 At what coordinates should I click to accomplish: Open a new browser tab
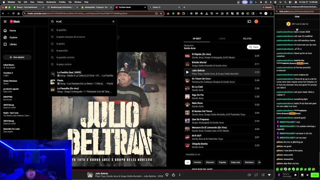[x=184, y=7]
